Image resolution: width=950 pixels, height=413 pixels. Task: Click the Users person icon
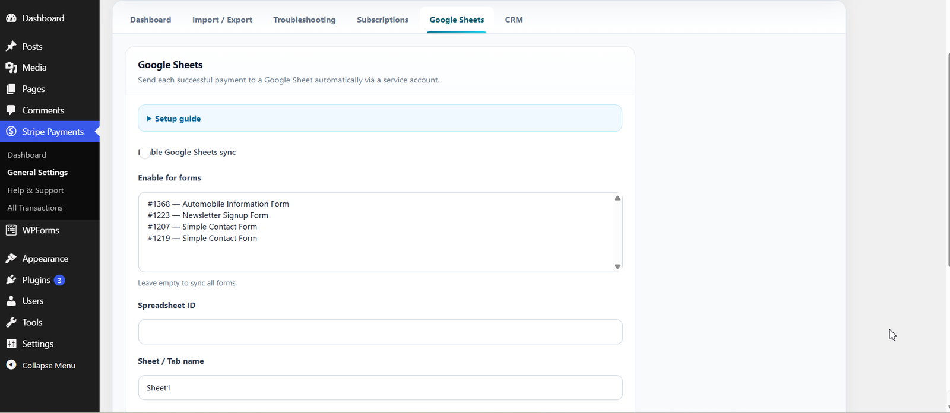pyautogui.click(x=11, y=301)
